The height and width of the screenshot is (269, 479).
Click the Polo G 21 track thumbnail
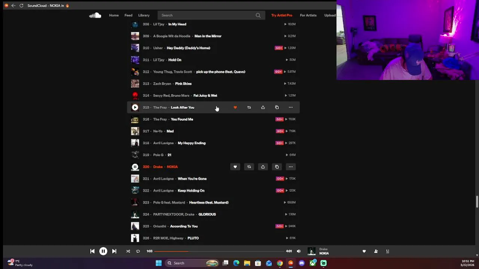[x=135, y=155]
